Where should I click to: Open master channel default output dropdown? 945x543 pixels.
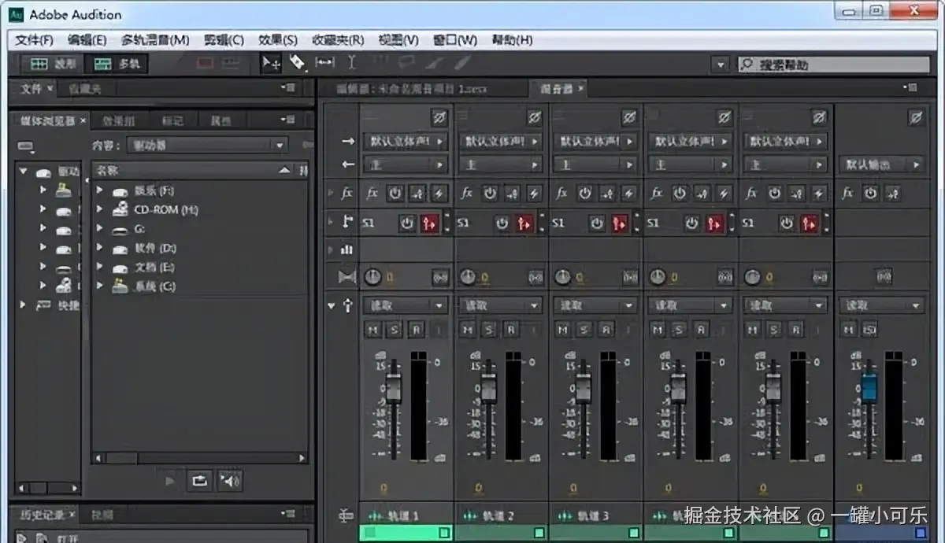pyautogui.click(x=881, y=165)
